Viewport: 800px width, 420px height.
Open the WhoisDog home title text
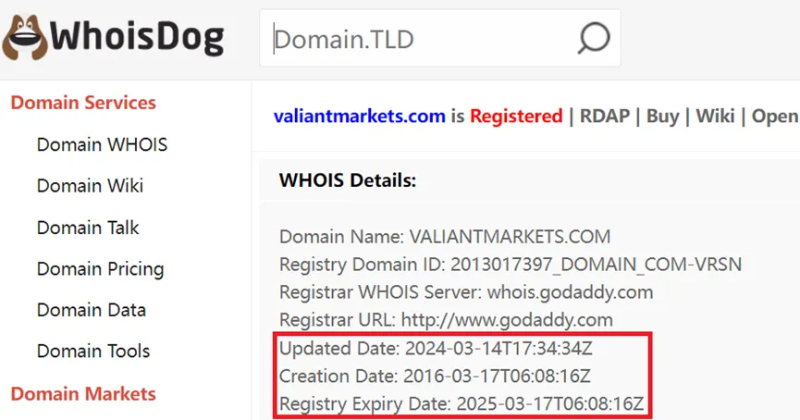click(137, 38)
